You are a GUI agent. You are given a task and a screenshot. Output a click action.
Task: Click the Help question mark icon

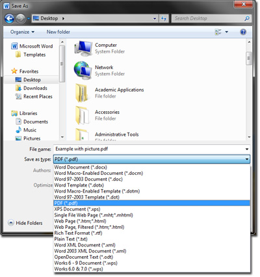[243, 32]
